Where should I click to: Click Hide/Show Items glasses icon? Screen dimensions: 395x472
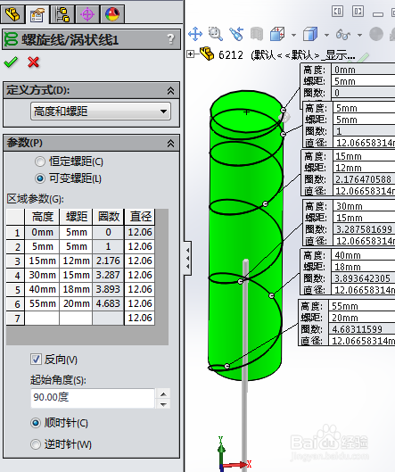[x=343, y=34]
